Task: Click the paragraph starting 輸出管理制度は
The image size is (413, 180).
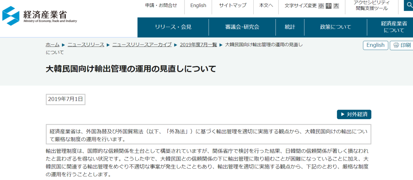Action: (x=207, y=162)
